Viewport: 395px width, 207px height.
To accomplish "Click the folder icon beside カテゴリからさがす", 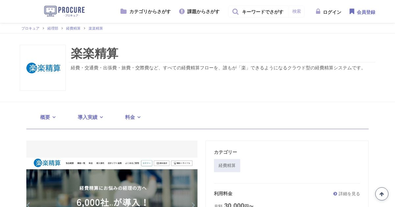I will pos(123,11).
